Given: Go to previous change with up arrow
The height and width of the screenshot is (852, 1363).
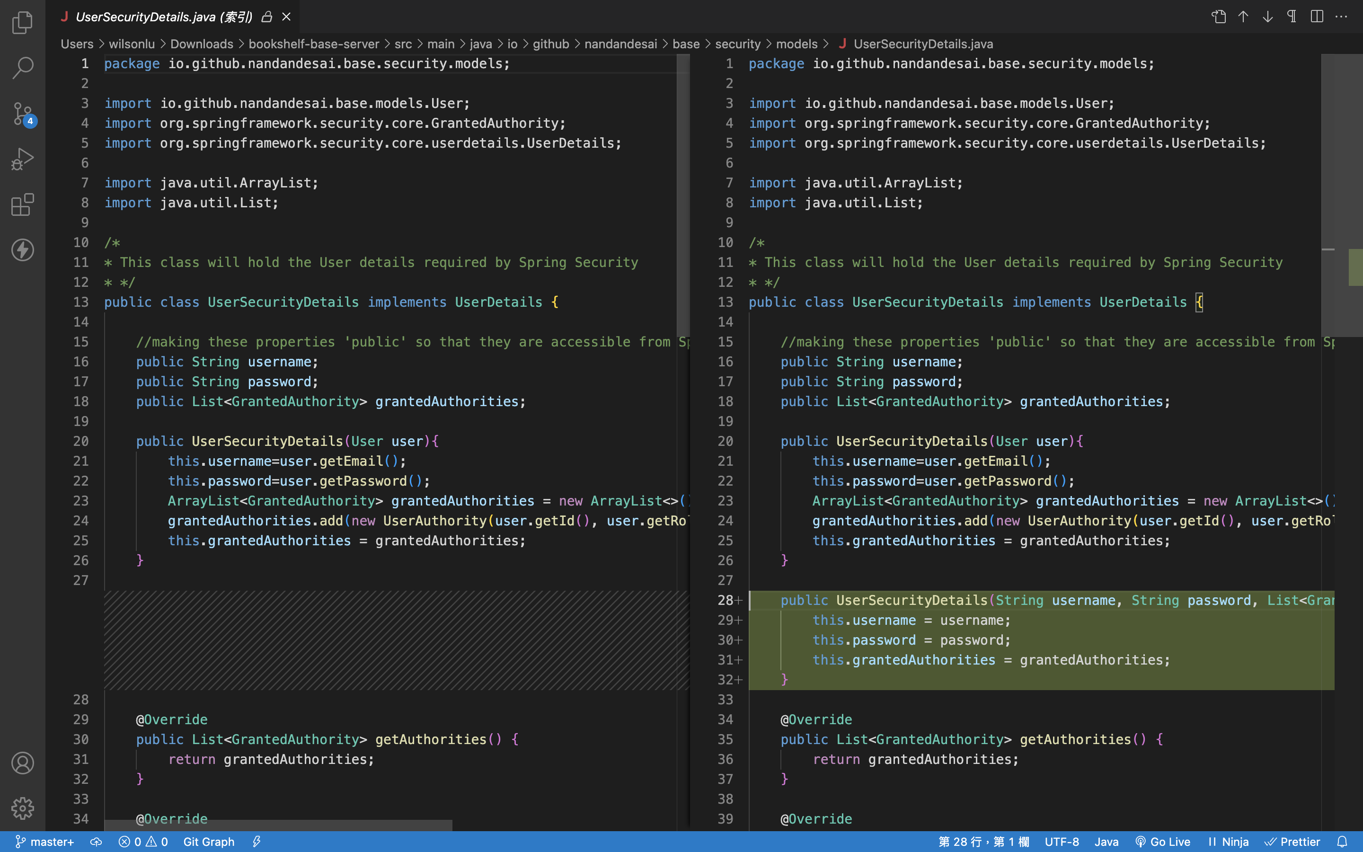Looking at the screenshot, I should [x=1243, y=17].
